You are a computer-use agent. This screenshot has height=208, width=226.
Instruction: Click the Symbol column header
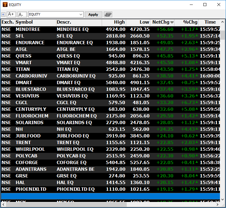click(24, 22)
